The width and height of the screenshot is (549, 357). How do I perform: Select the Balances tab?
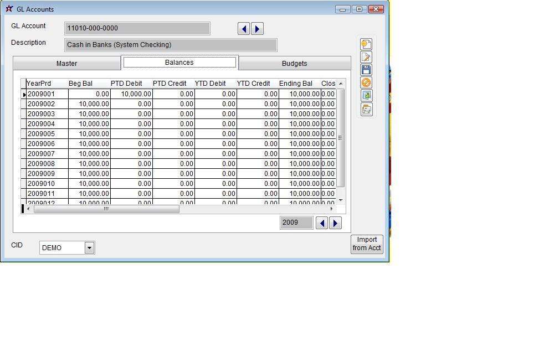179,63
